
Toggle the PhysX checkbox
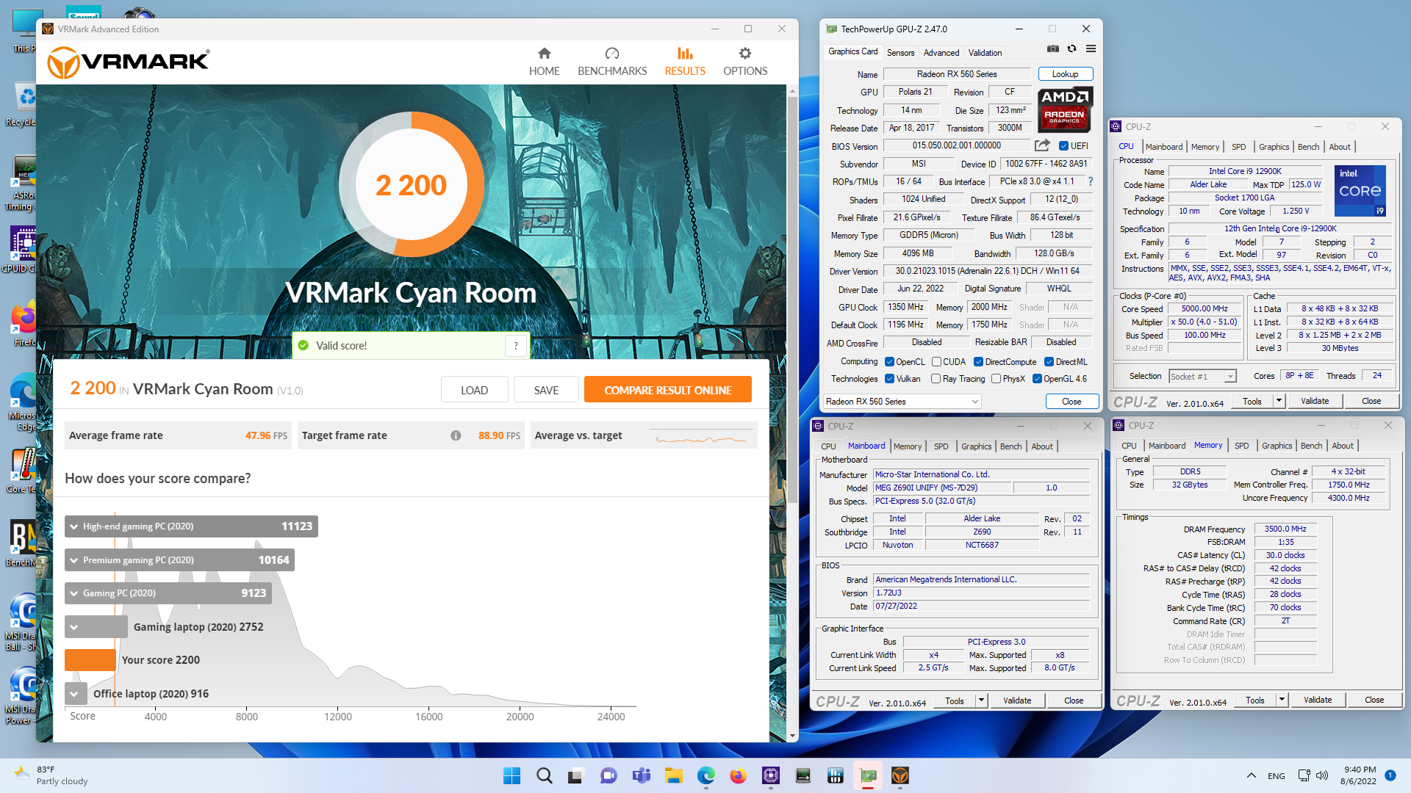point(997,379)
